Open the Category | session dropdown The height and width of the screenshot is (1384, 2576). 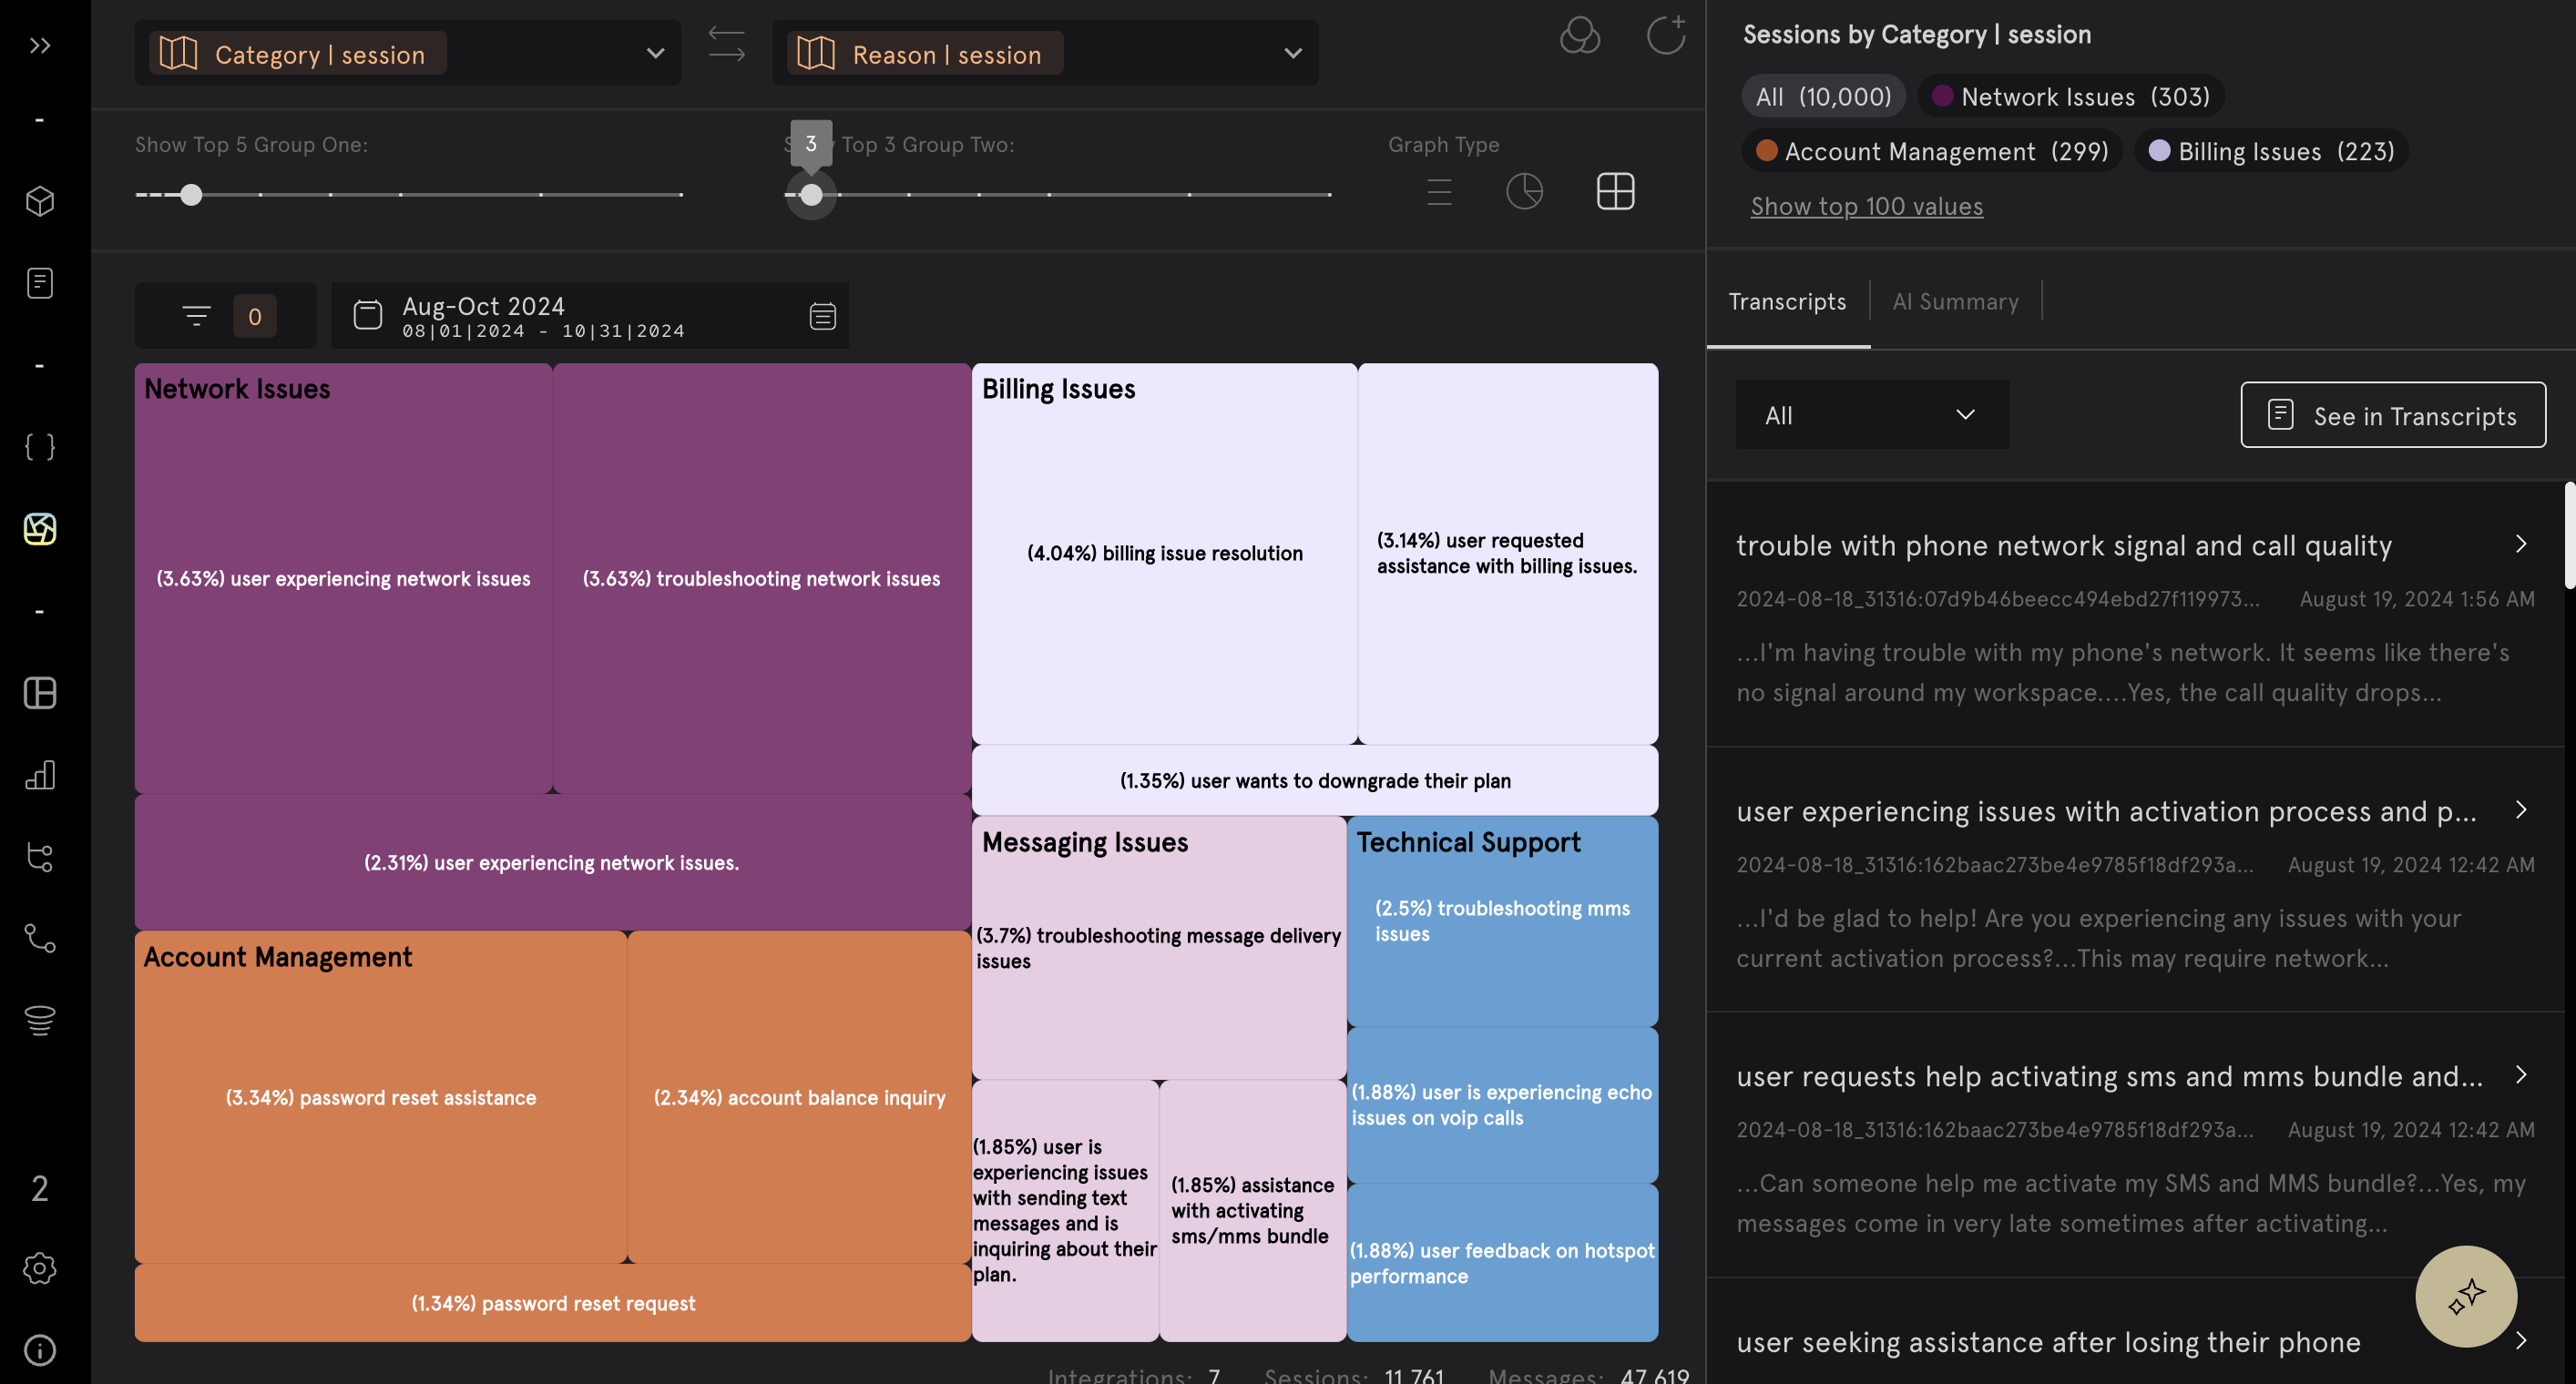[x=407, y=53]
